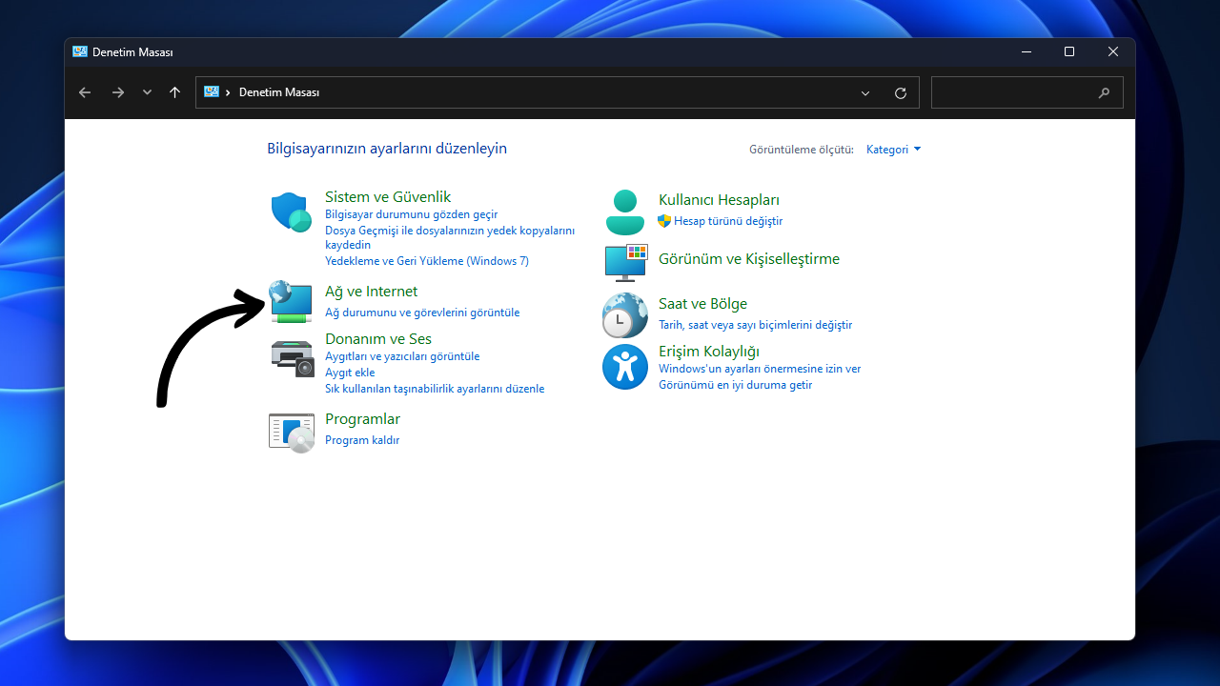Open Sık kullanılan taşınabilirlik ayarlarını düzenle
This screenshot has width=1220, height=686.
[x=435, y=389]
